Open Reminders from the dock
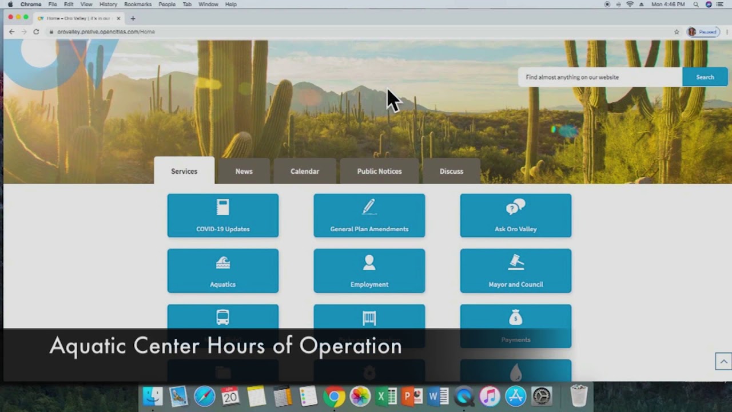The width and height of the screenshot is (732, 412). (308, 396)
